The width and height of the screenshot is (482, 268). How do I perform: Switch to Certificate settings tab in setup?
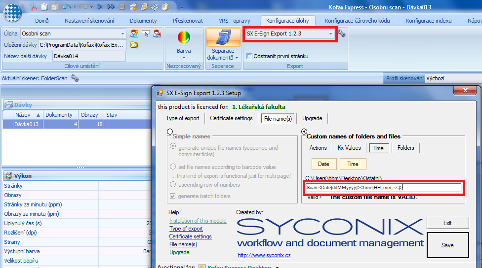pos(231,118)
